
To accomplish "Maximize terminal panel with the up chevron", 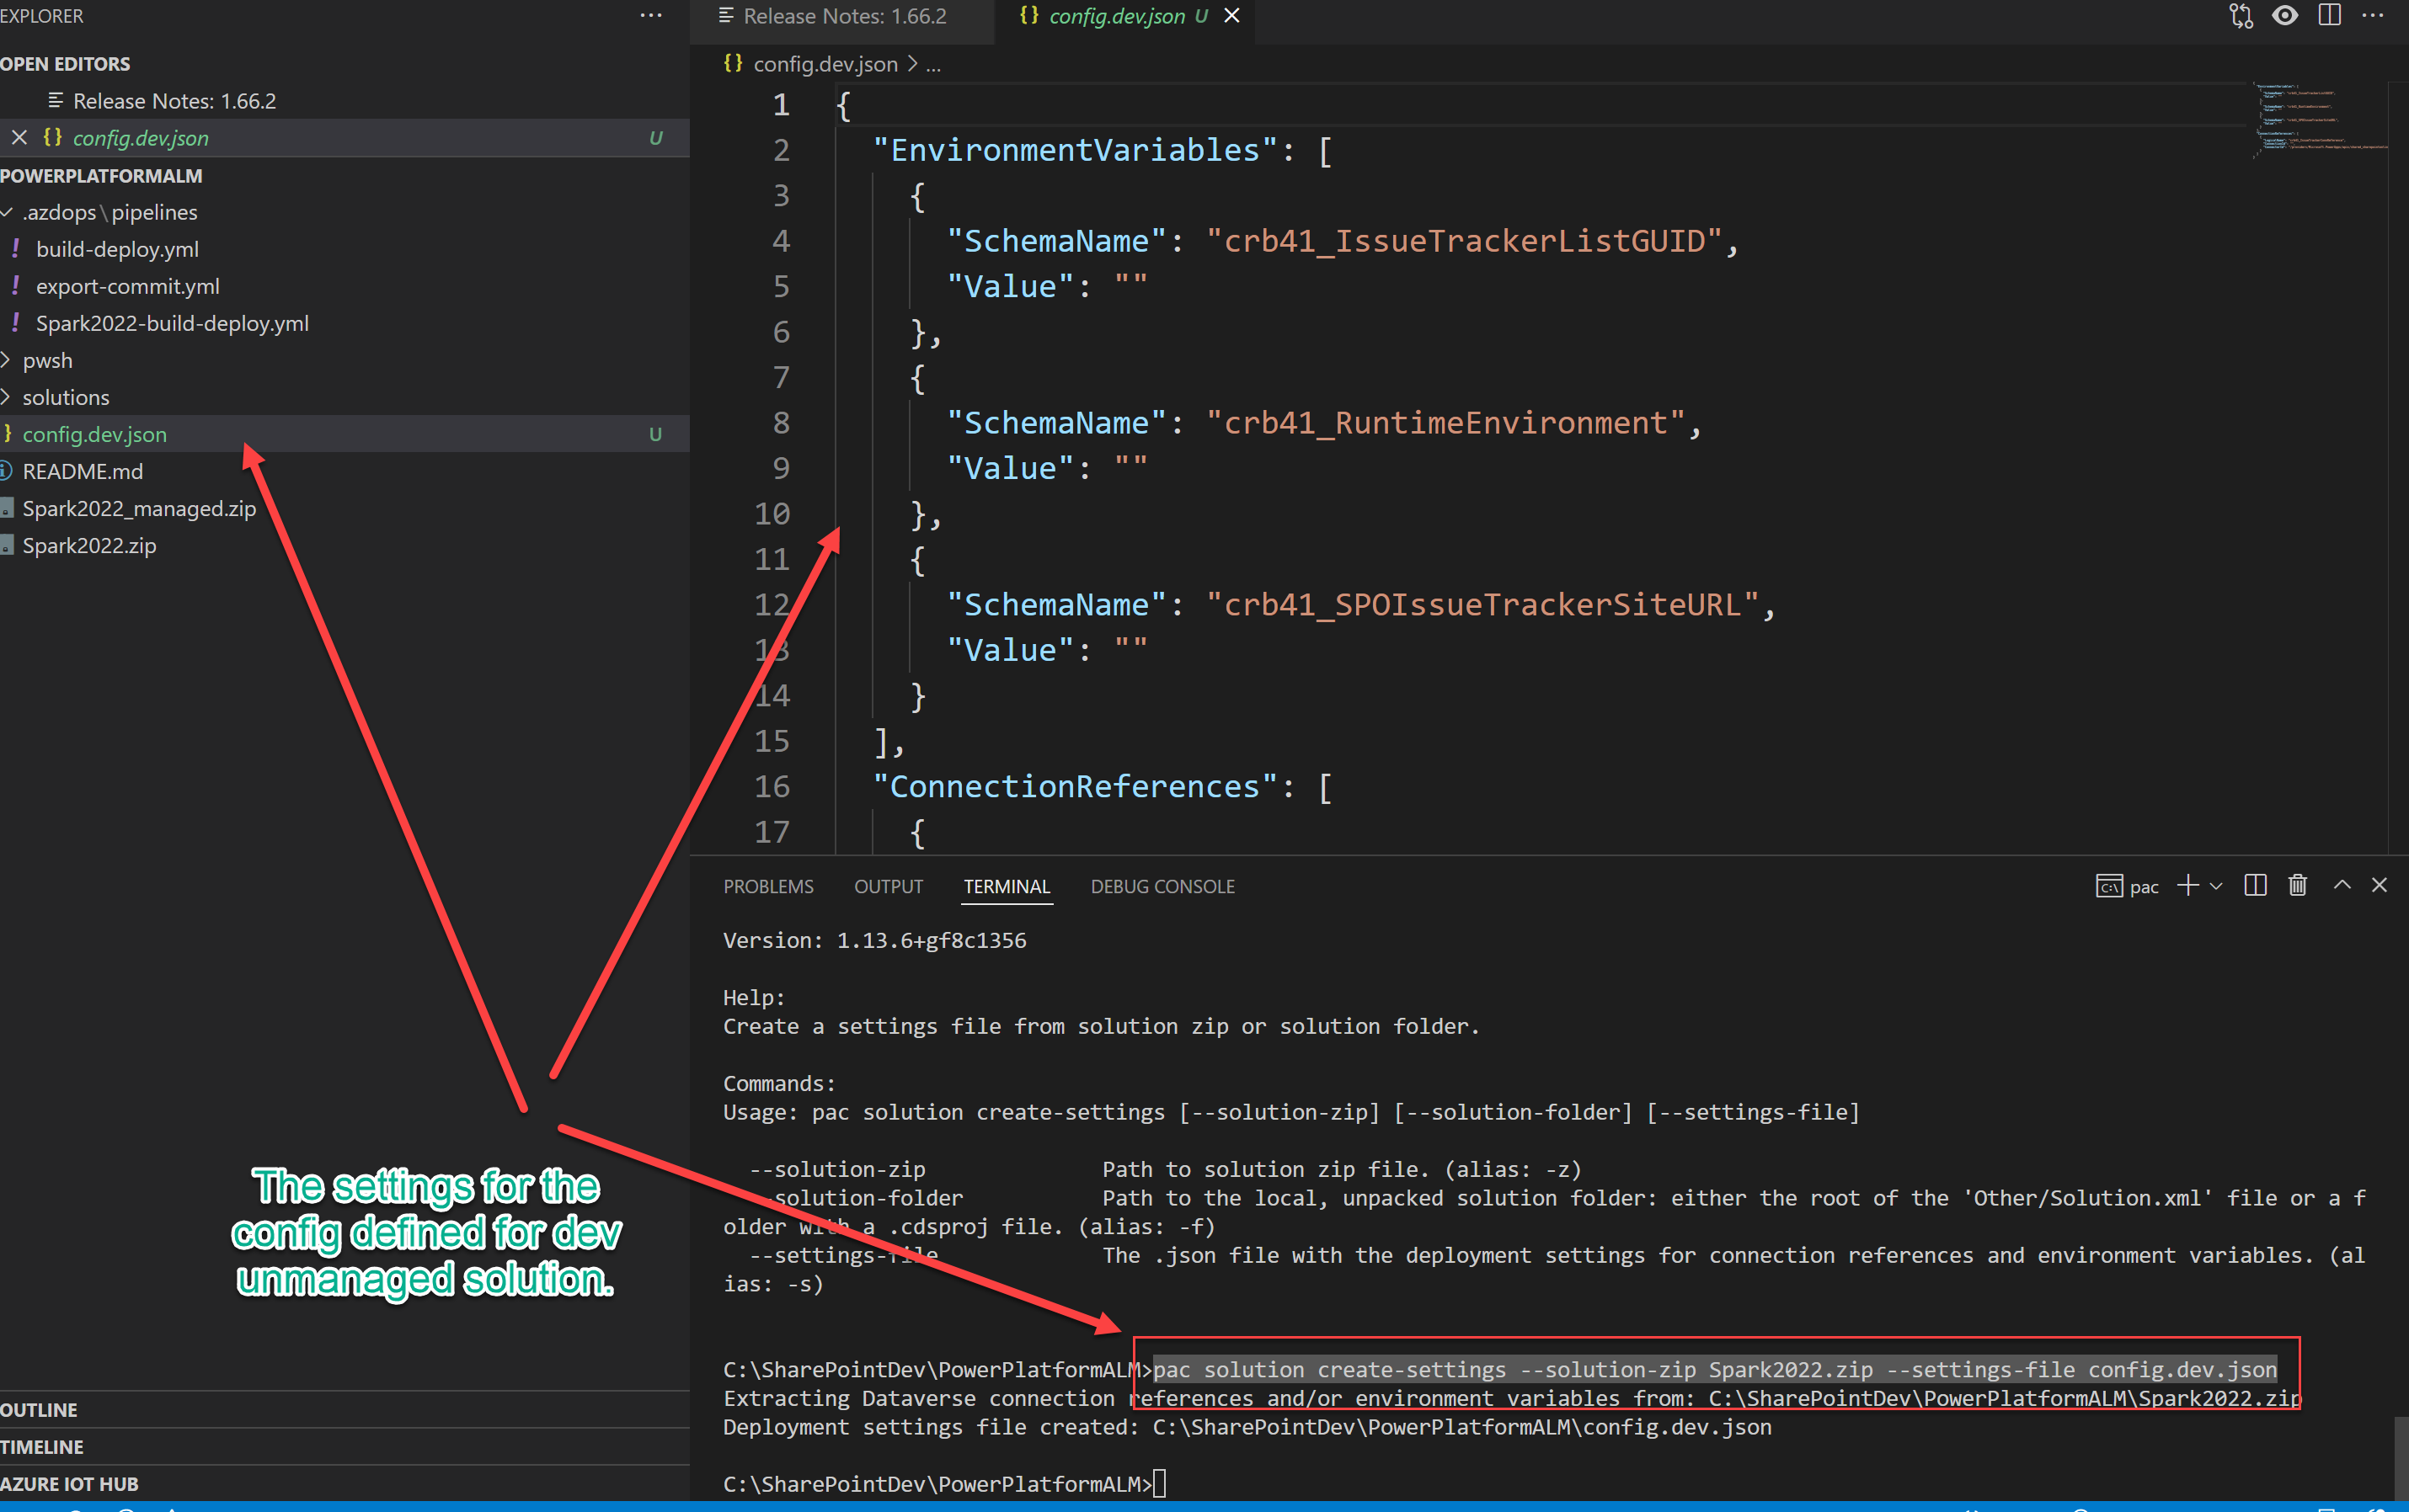I will [x=2342, y=885].
